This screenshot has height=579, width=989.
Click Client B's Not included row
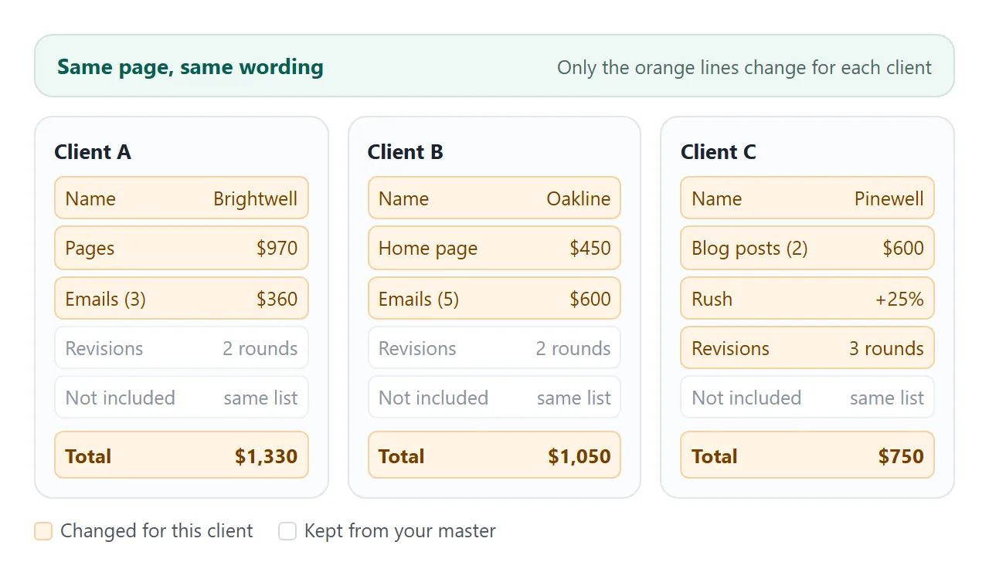(x=494, y=398)
